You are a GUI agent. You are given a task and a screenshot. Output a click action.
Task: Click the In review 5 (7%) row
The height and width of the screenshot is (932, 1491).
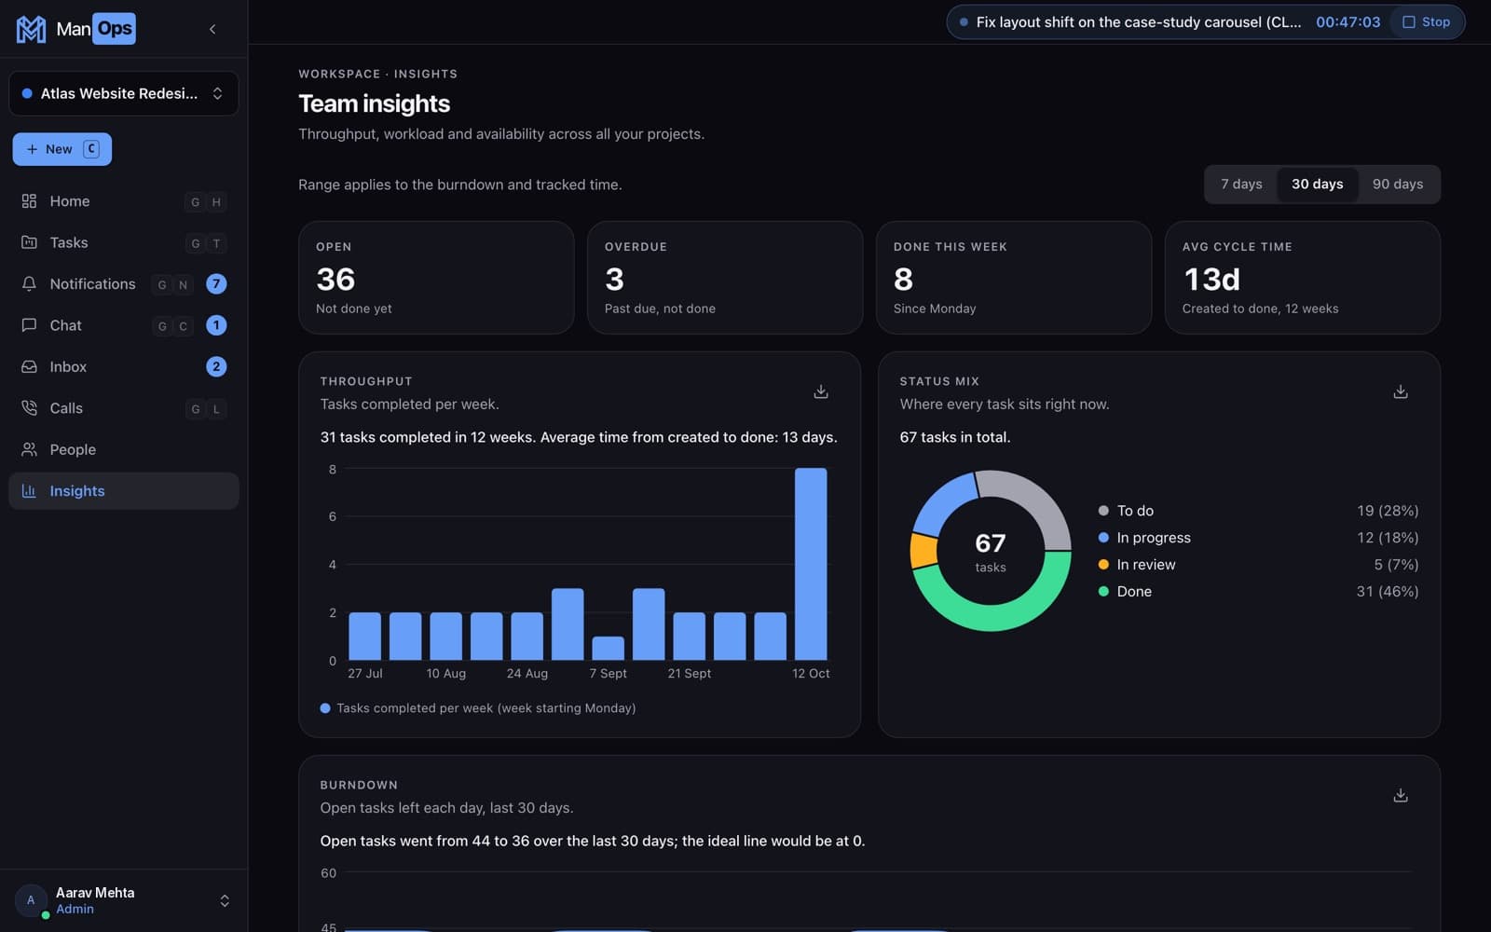(x=1258, y=565)
